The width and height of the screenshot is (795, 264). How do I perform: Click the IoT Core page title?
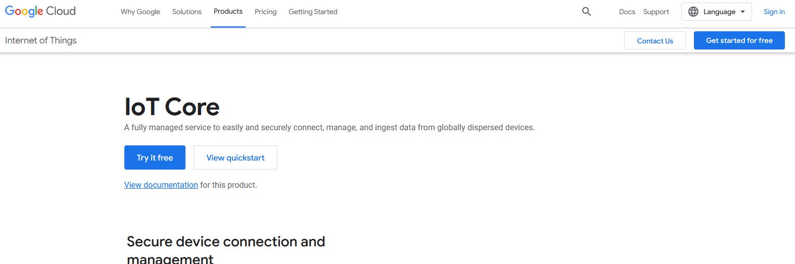click(172, 107)
